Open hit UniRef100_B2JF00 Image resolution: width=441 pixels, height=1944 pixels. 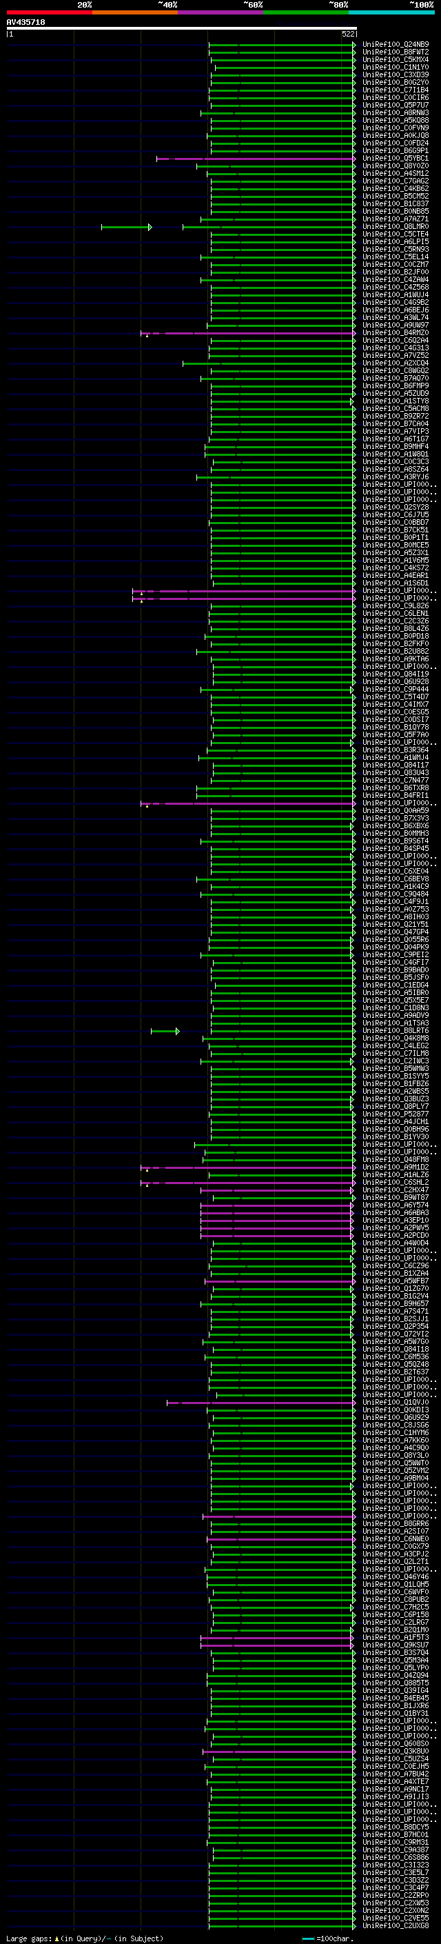(396, 272)
